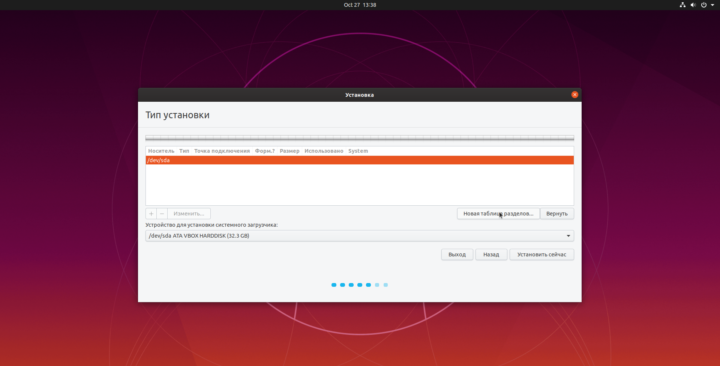The image size is (720, 366).
Task: Click the Размер column header
Action: coord(289,151)
